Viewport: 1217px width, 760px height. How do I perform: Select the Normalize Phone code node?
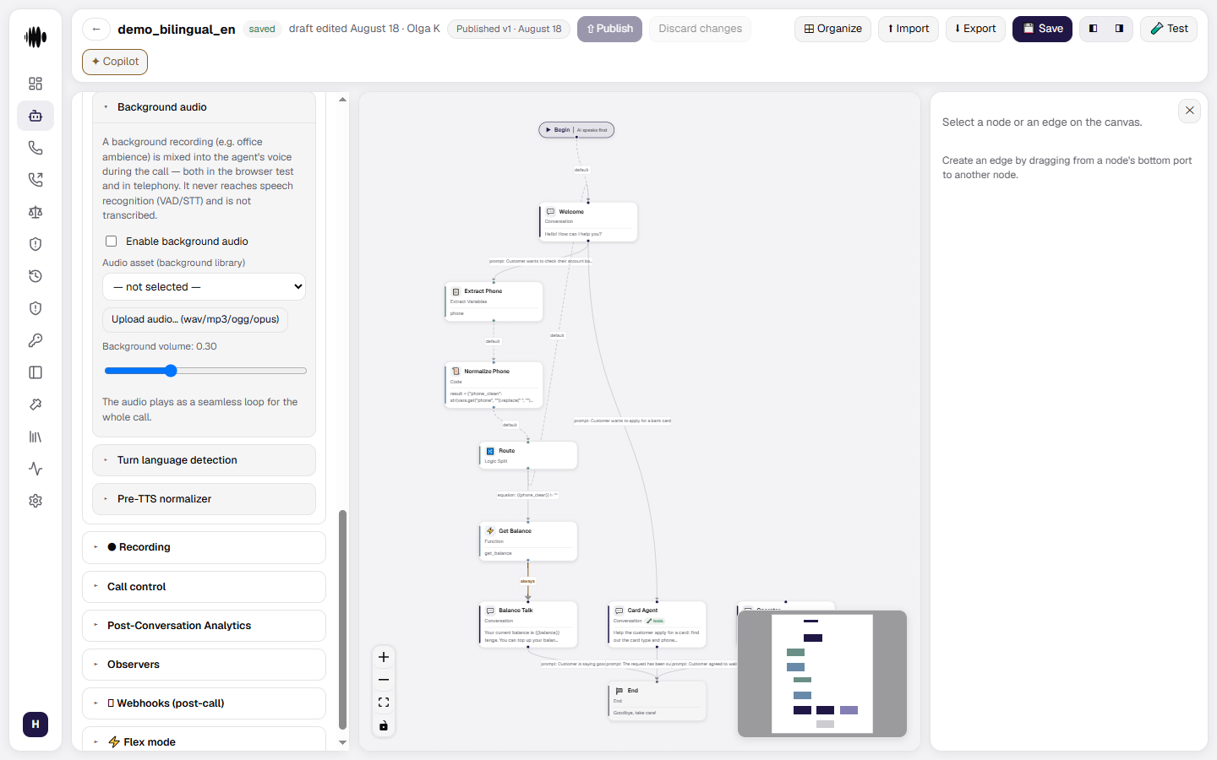pyautogui.click(x=494, y=386)
